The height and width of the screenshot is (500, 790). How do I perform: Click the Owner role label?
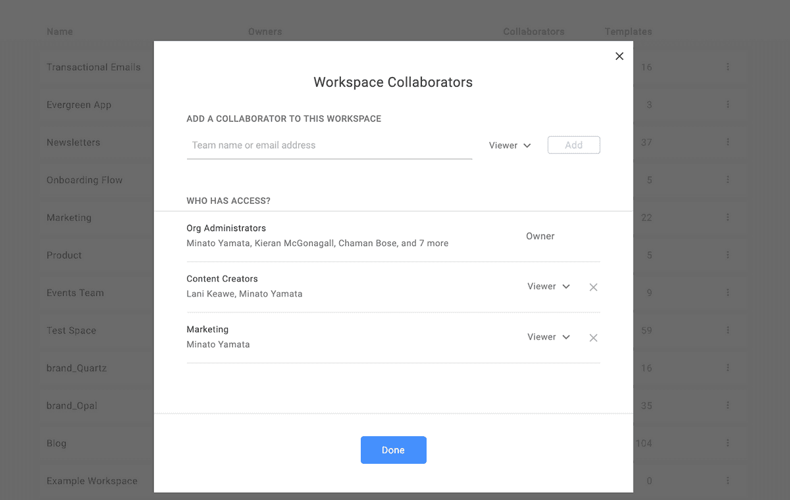pyautogui.click(x=540, y=236)
